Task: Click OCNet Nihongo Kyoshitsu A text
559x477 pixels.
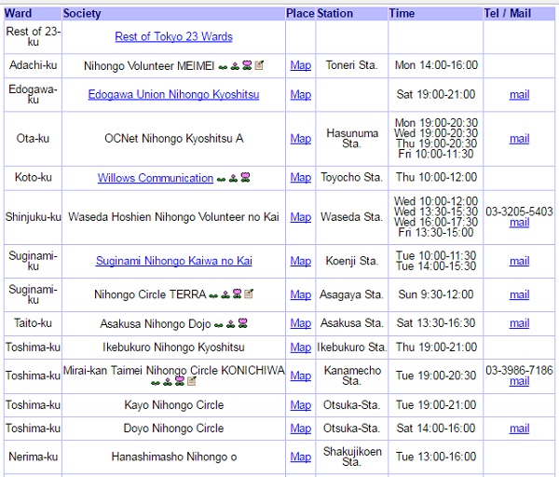Action: click(174, 138)
